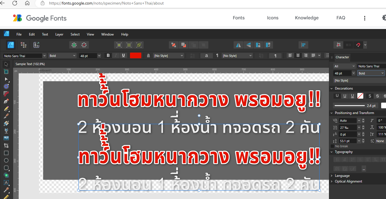Screen dimensions: 386x199
Task: Expand the Language section
Action: pyautogui.click(x=332, y=176)
